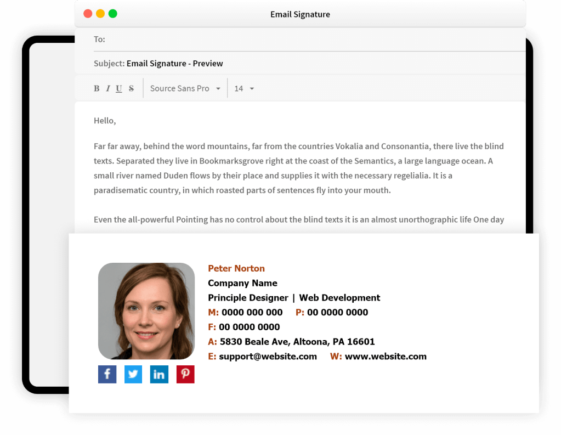The height and width of the screenshot is (435, 561).
Task: Click the yellow minimize window button
Action: click(x=100, y=14)
